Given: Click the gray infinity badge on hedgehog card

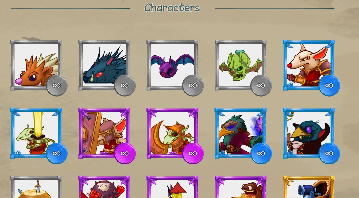Looking at the screenshot, I should point(57,86).
